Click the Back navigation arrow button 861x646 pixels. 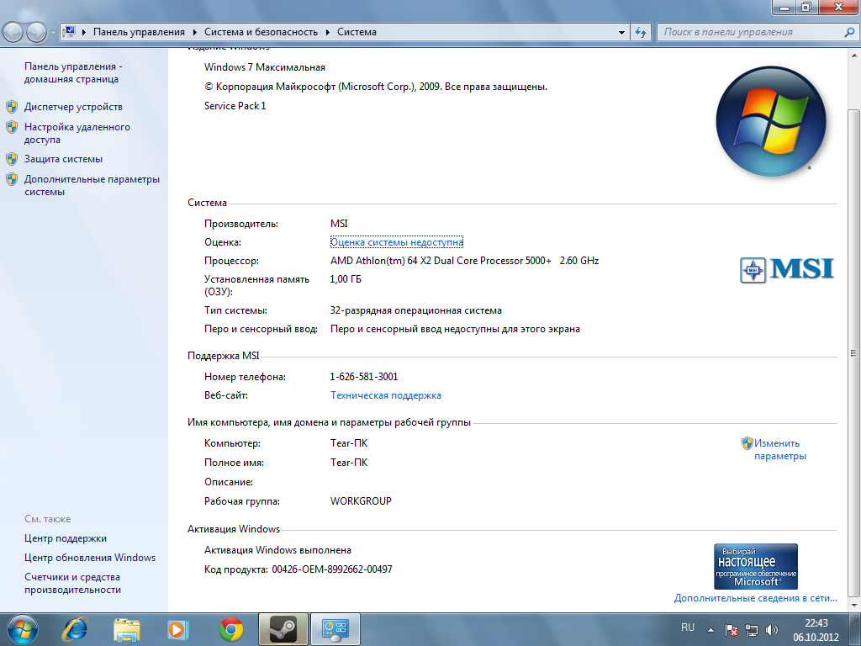tap(13, 33)
